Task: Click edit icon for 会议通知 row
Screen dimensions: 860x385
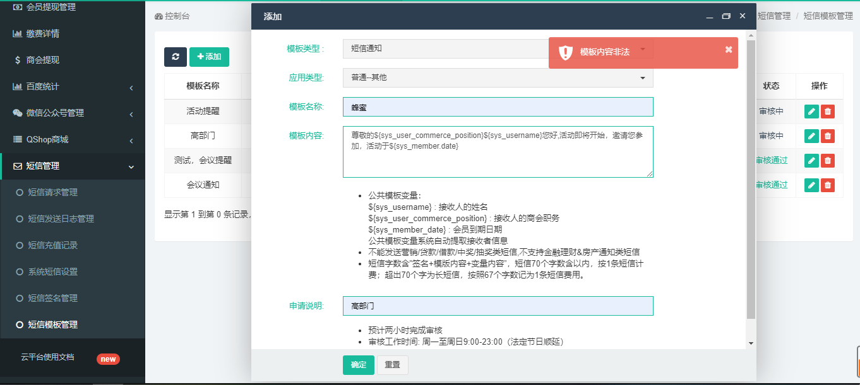Action: click(x=811, y=185)
